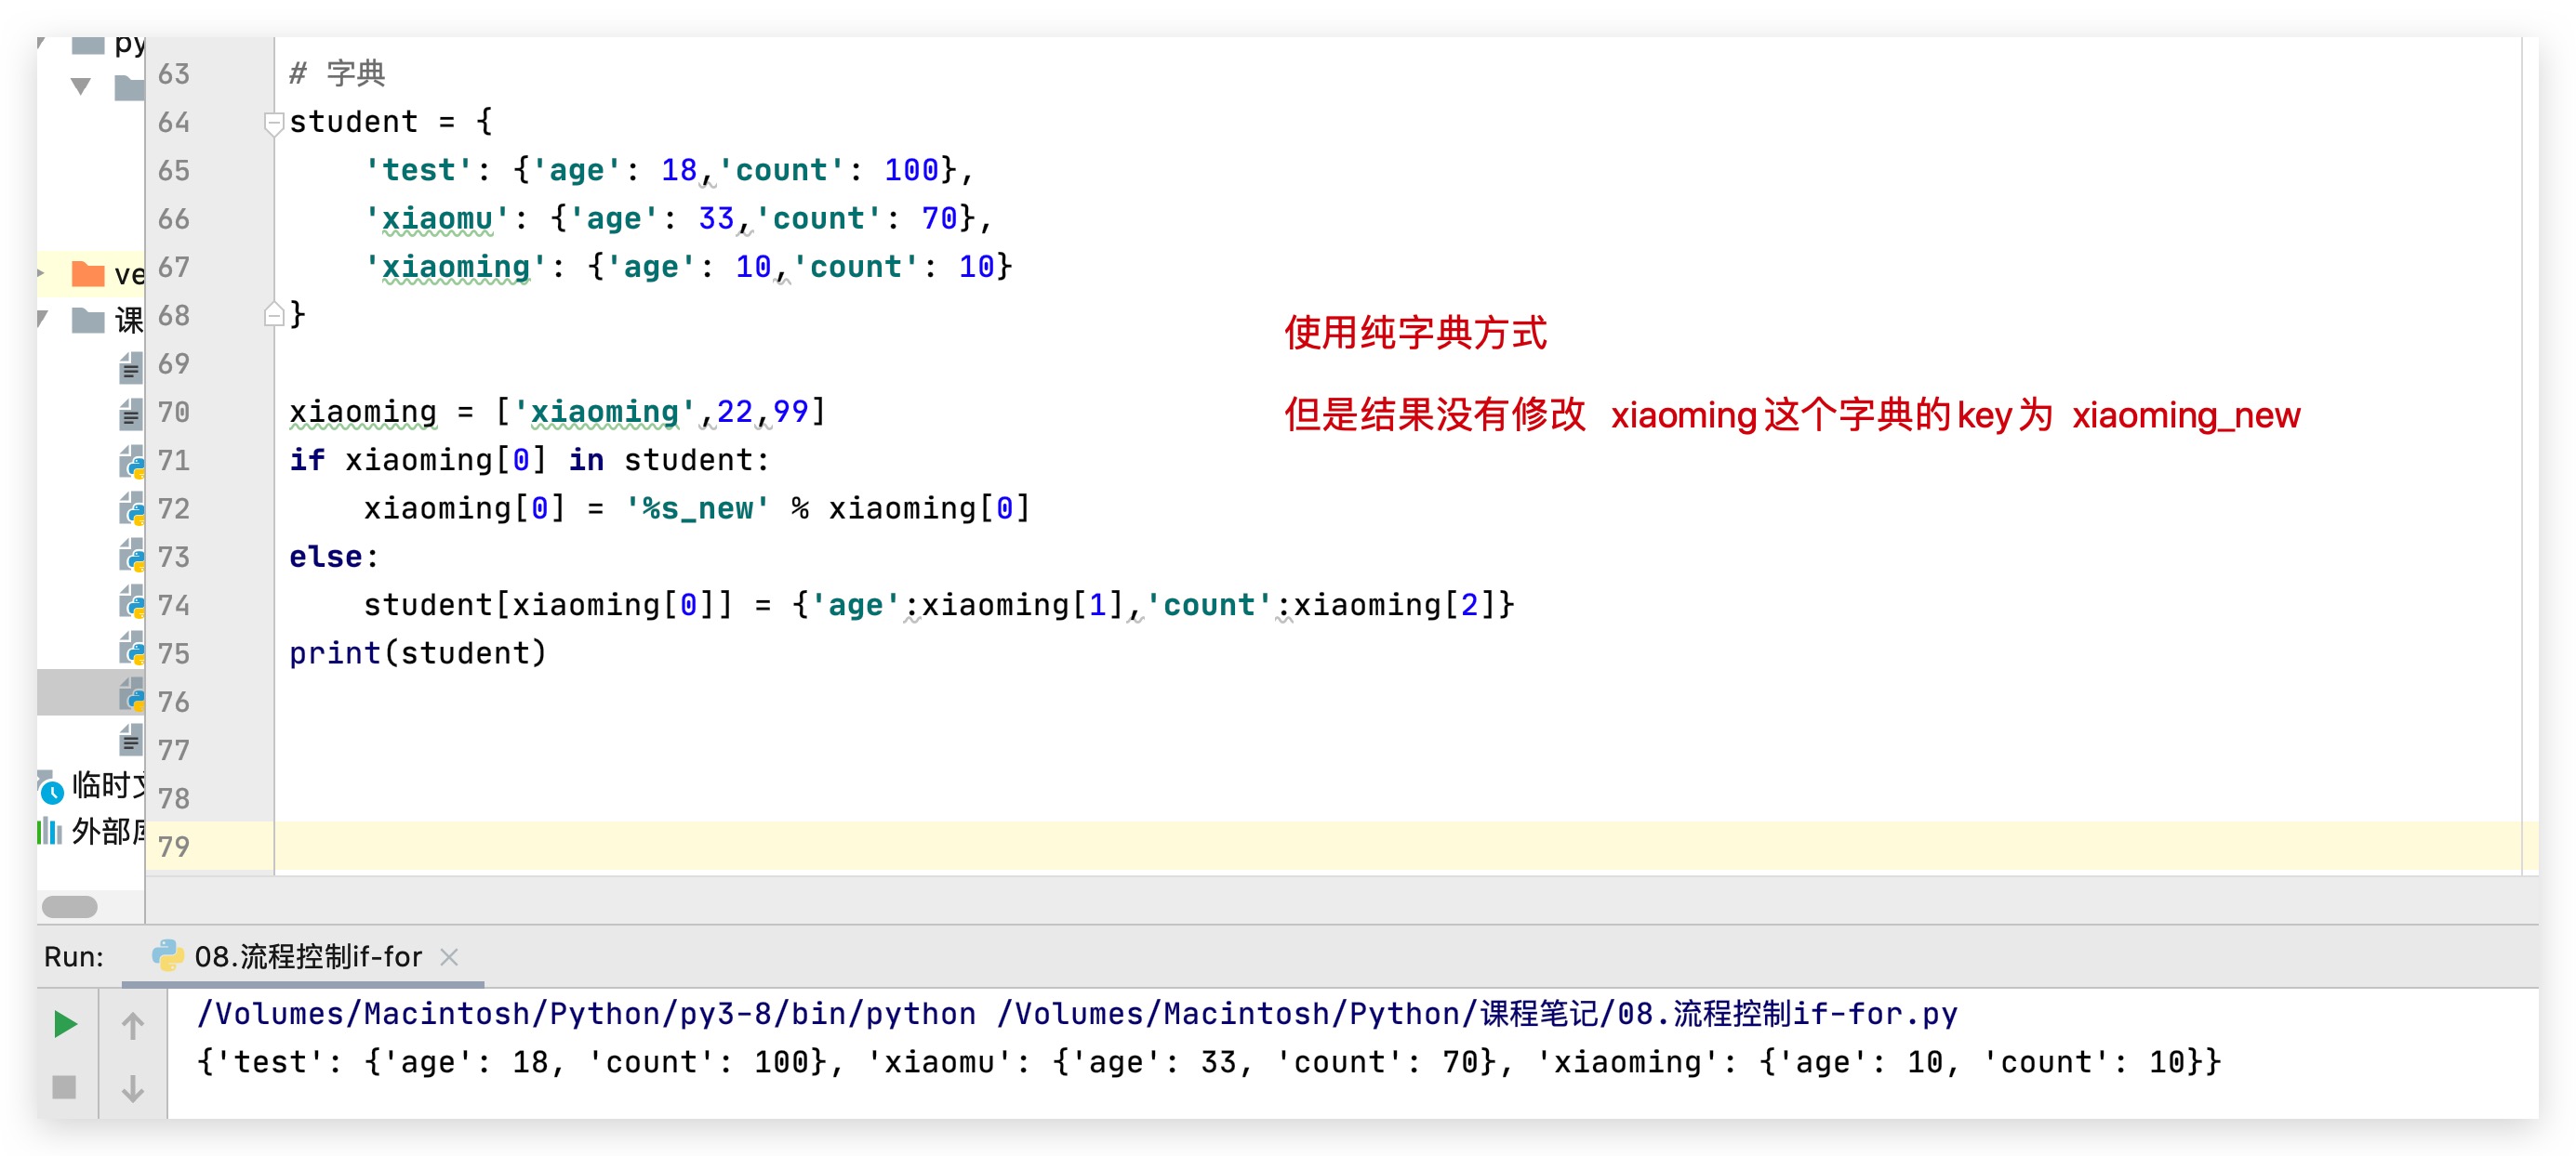Open the '外部库' external libraries node

pyautogui.click(x=108, y=832)
